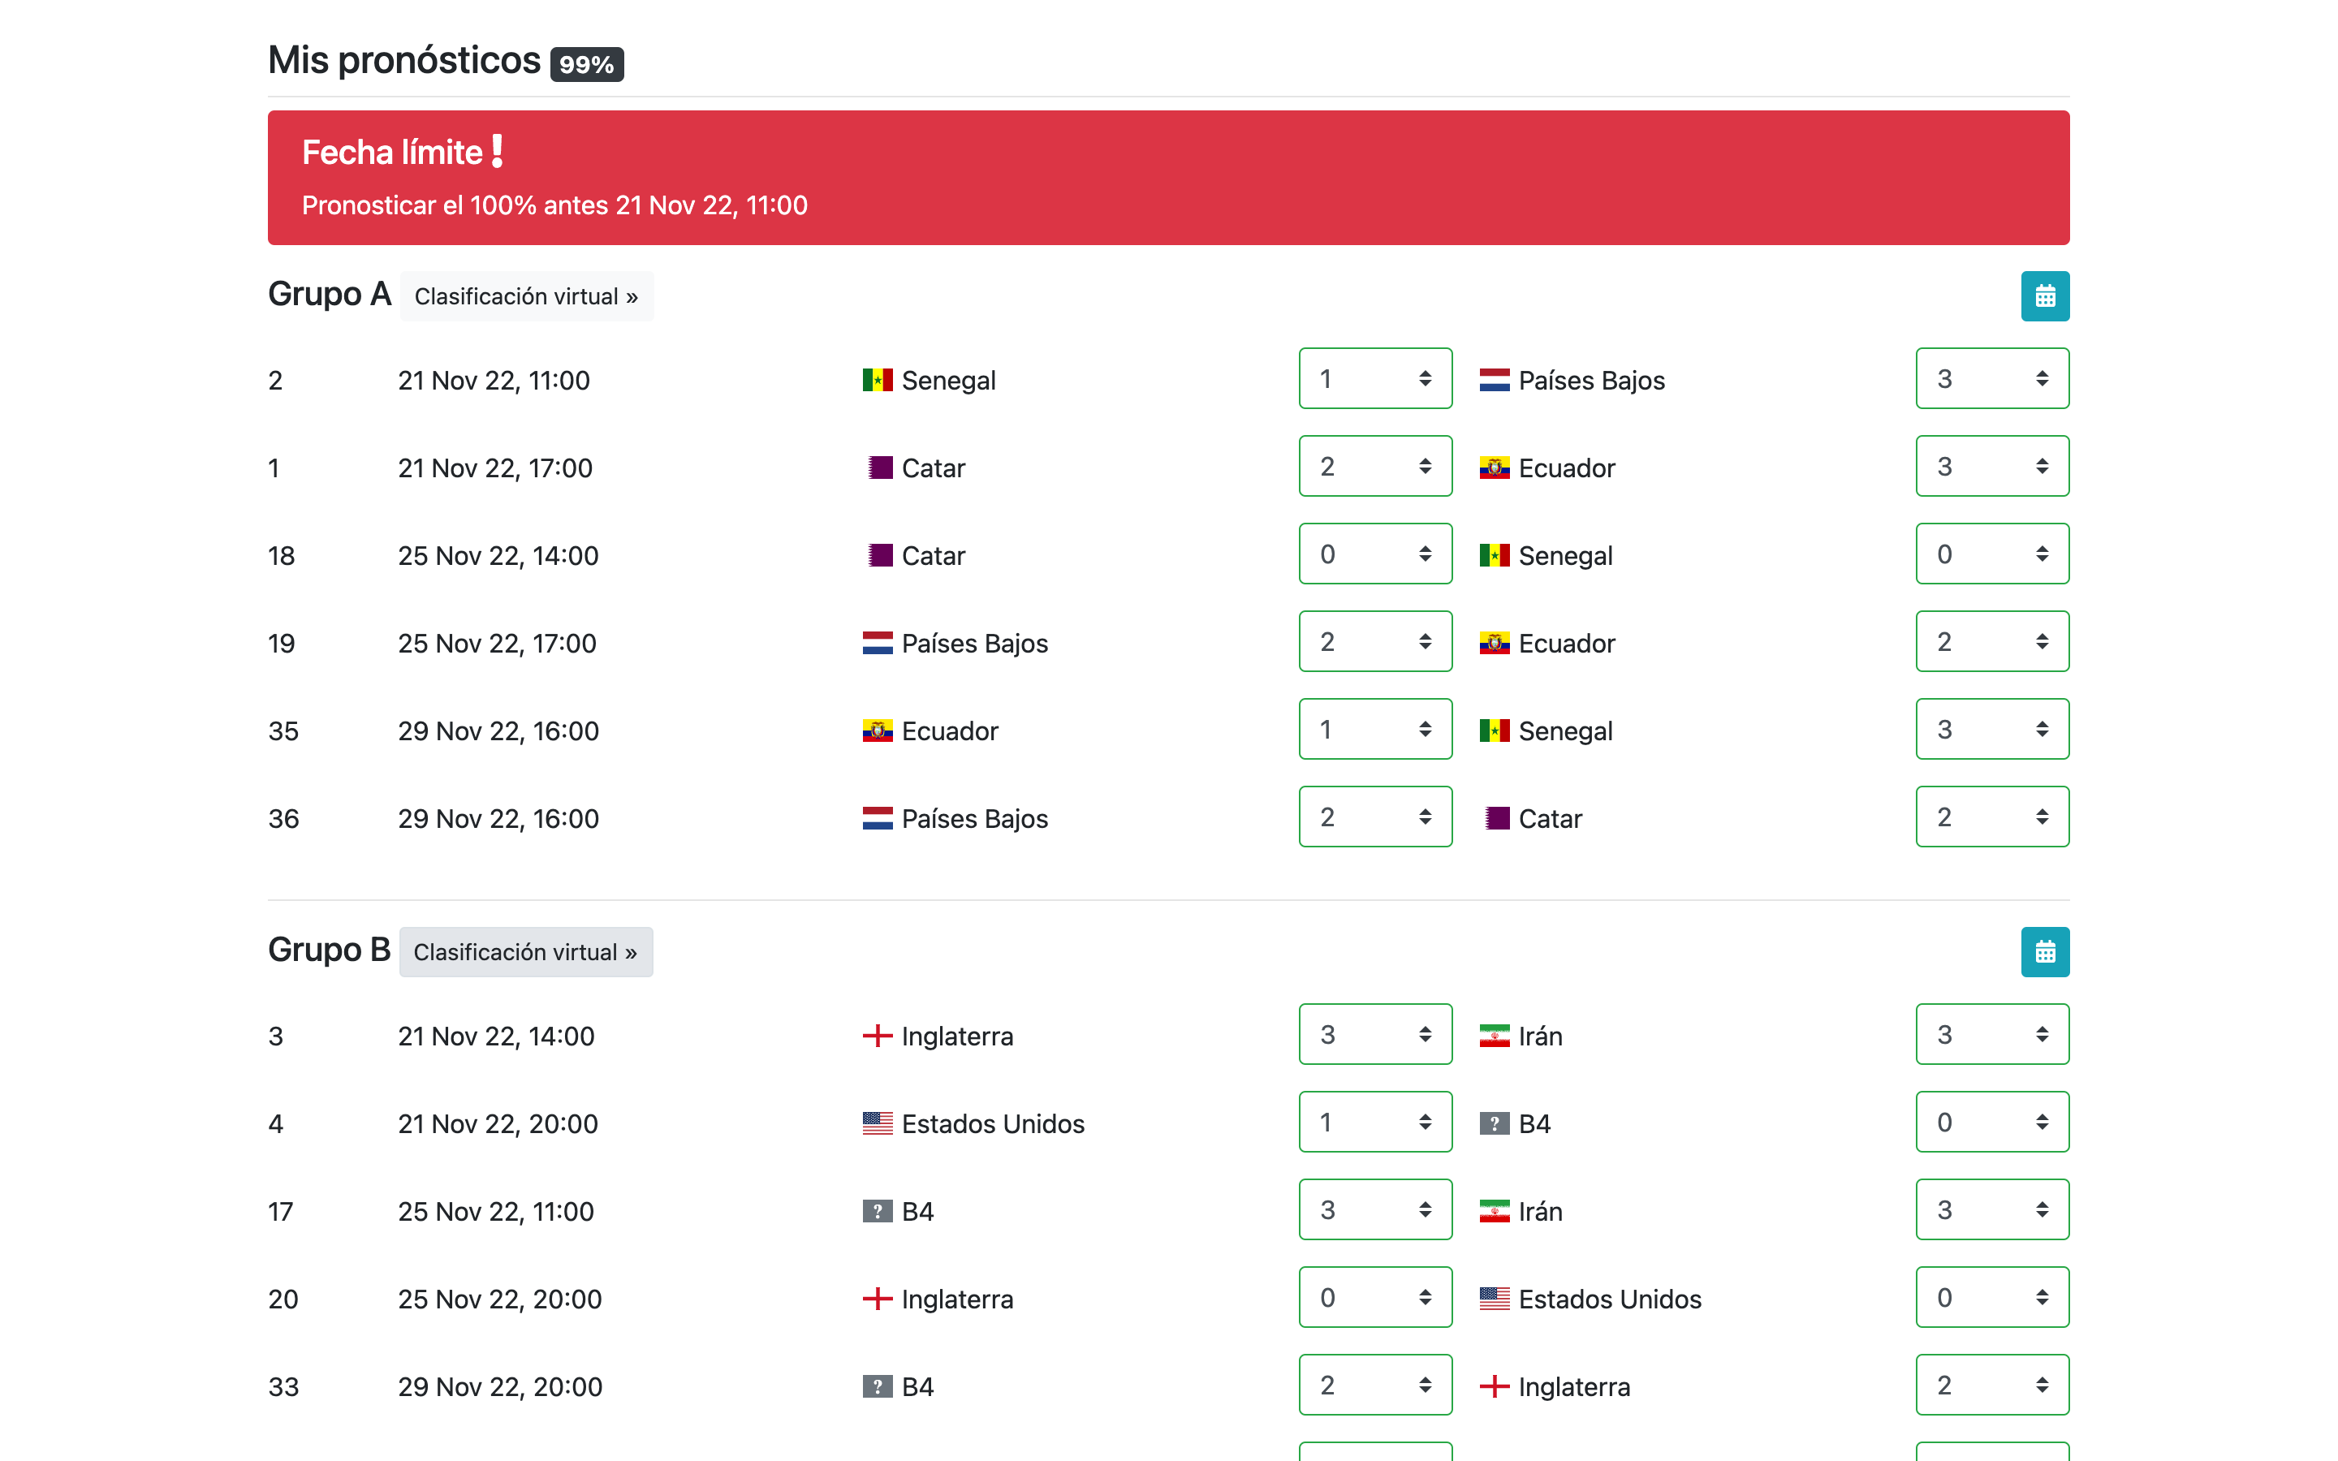Click the Senegal flag in match 2
Screen dimensions: 2338x1461
pos(878,380)
